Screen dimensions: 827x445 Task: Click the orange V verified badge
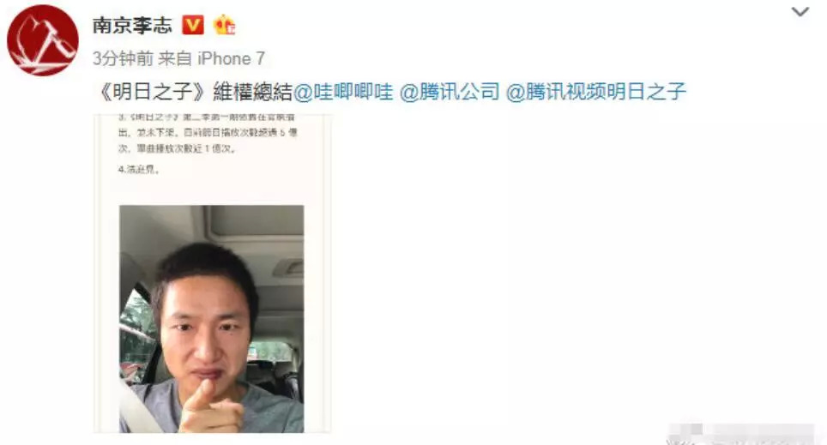192,25
